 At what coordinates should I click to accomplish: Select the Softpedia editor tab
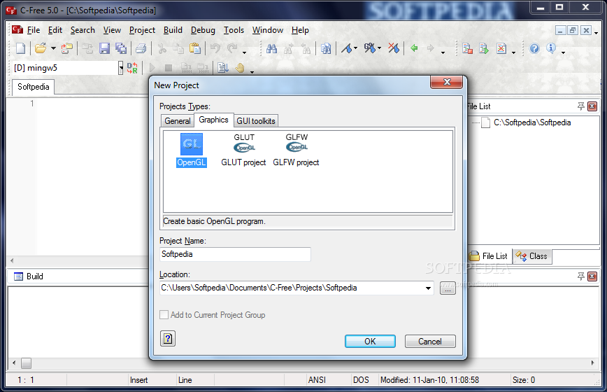click(x=34, y=87)
